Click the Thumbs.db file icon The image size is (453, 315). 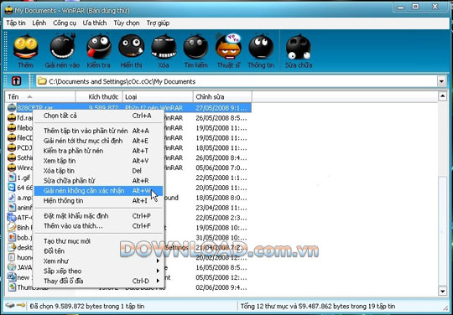12,287
